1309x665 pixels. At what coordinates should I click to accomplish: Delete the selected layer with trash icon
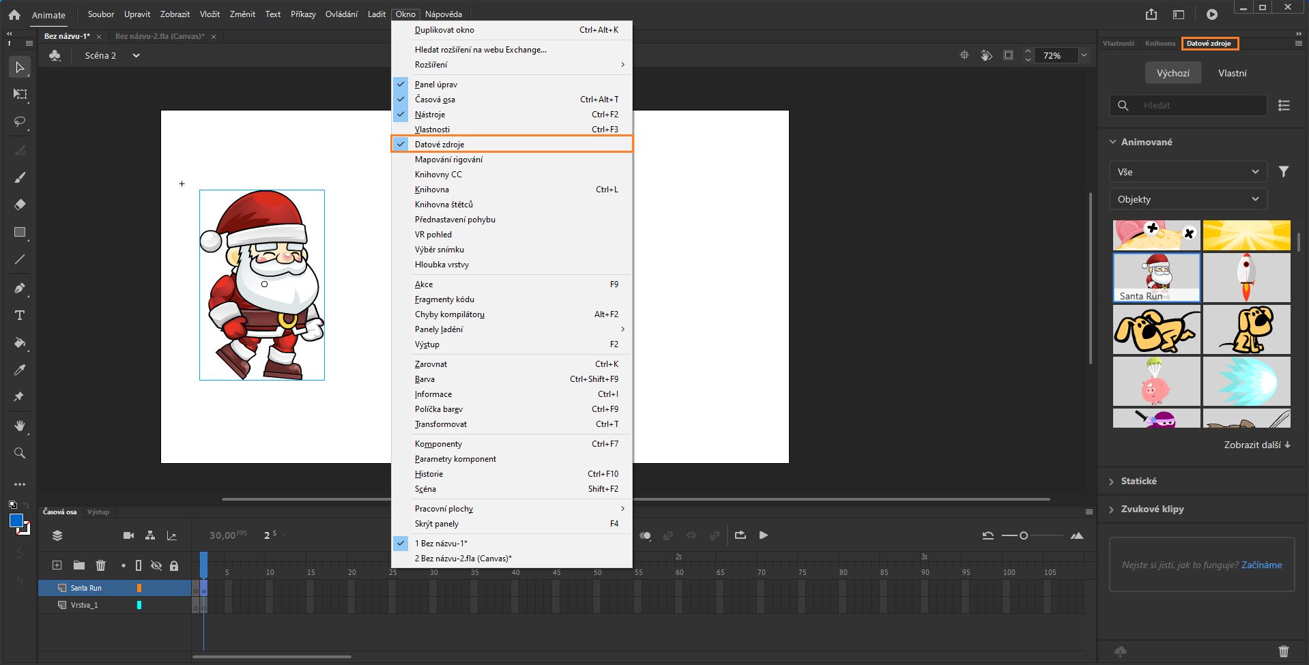[x=101, y=565]
